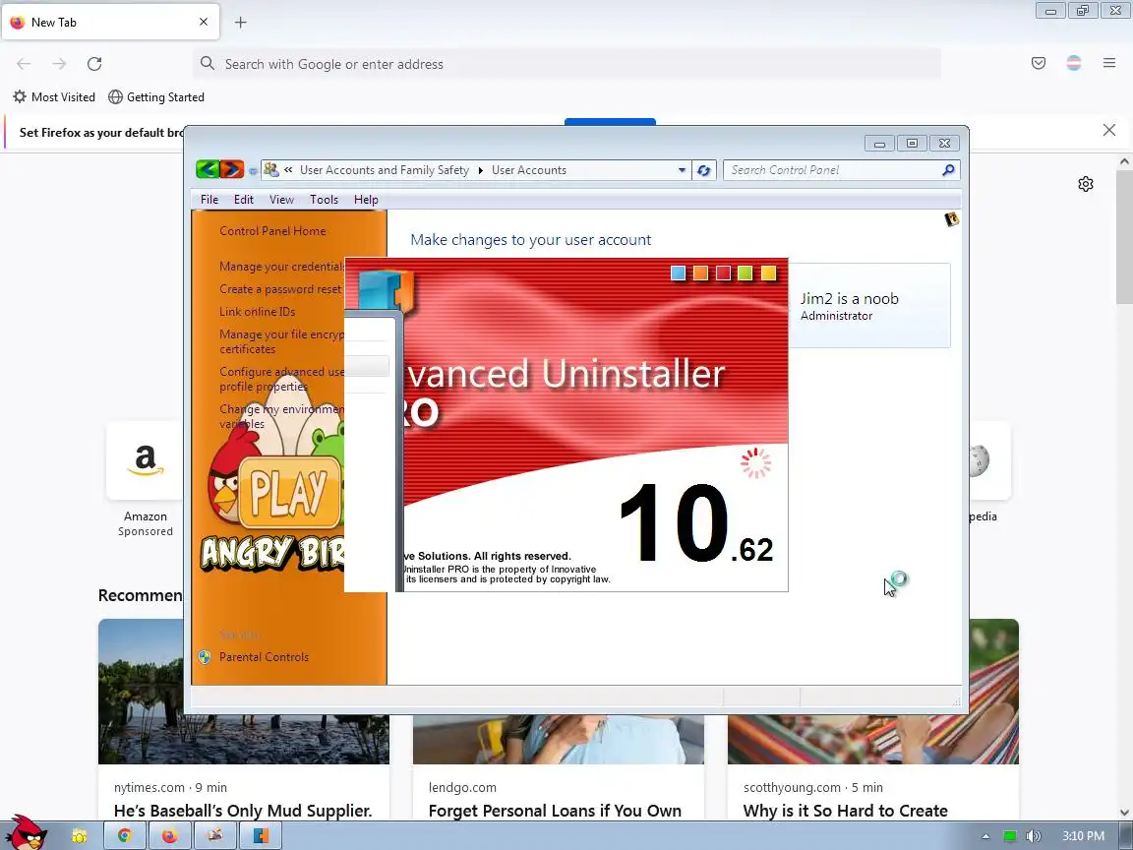Click help icon in top-right of User Accounts pane

952,219
